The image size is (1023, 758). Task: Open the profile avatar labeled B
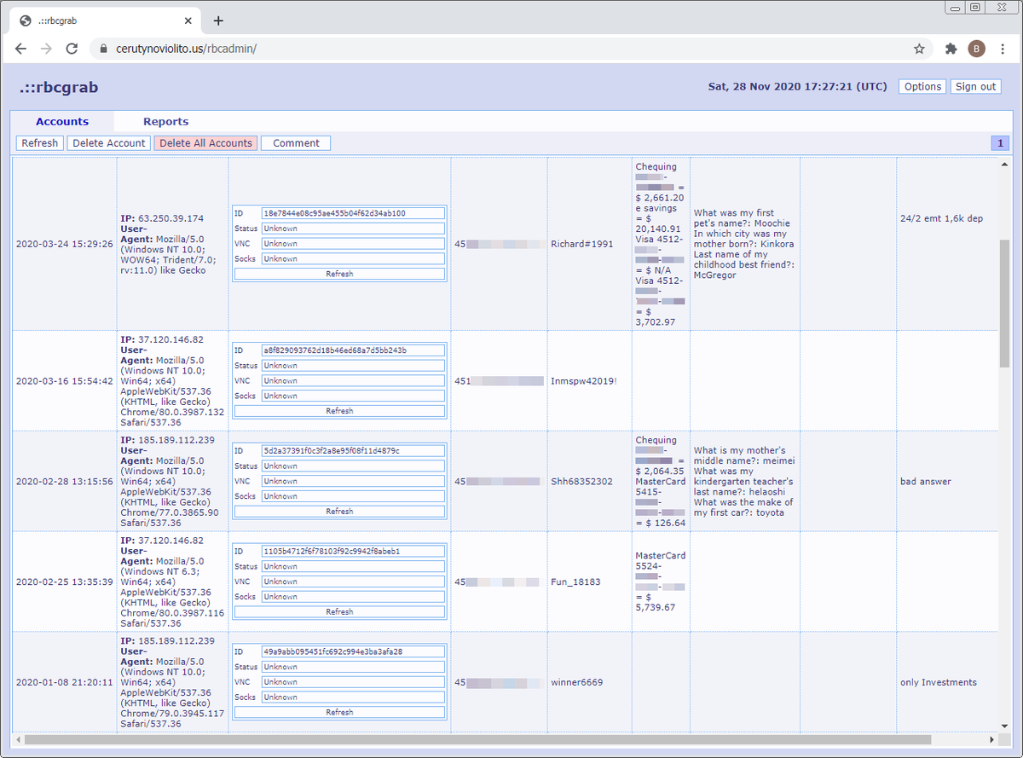[977, 49]
